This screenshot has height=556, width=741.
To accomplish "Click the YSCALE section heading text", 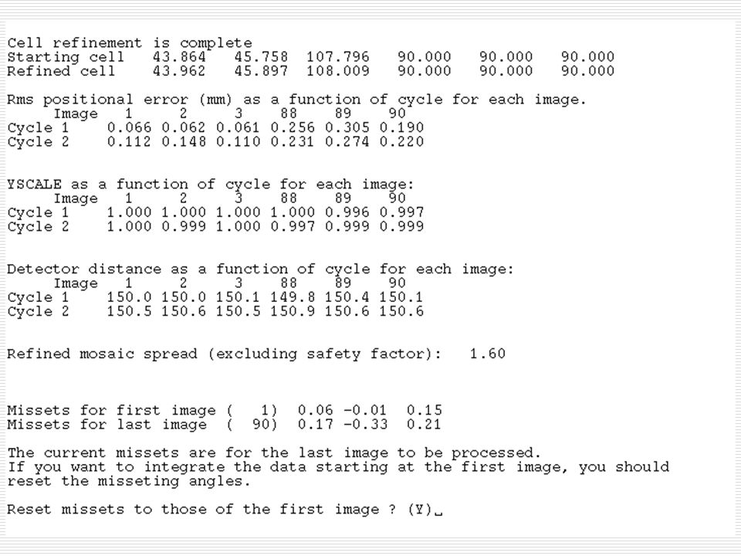I will click(x=210, y=185).
